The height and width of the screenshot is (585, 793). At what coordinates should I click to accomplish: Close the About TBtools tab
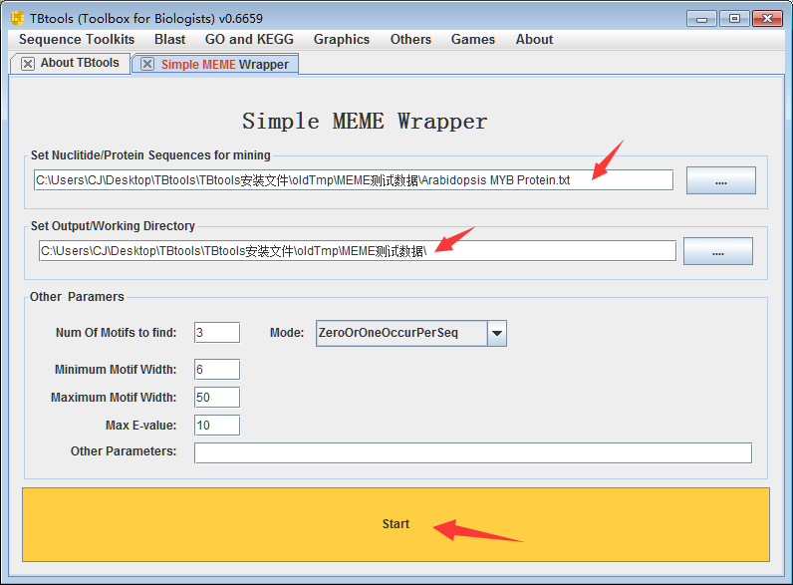pyautogui.click(x=28, y=63)
